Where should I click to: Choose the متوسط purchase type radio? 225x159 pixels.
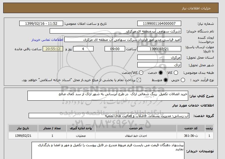tap(166, 80)
